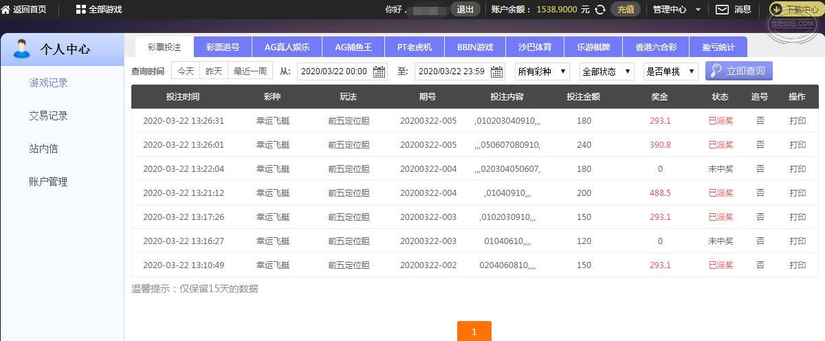This screenshot has width=825, height=341.
Task: Refresh the account balance with the reload icon
Action: pyautogui.click(x=600, y=10)
